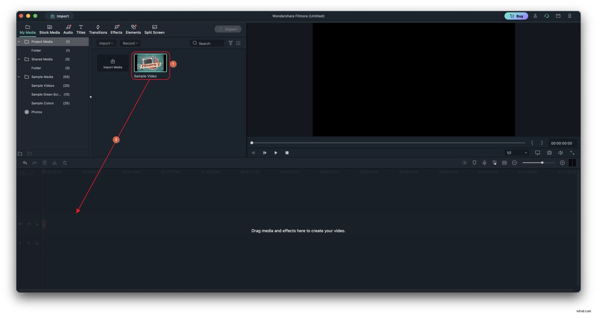Open the Audio library
The width and height of the screenshot is (597, 314).
pos(68,29)
